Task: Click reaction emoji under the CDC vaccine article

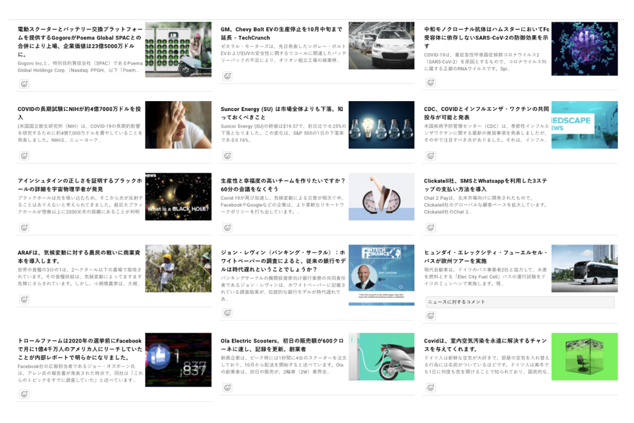Action: (x=430, y=156)
